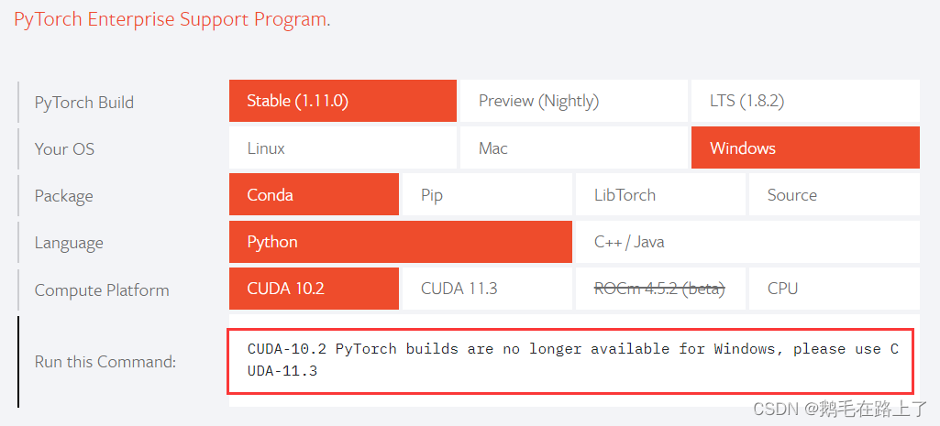Choose CPU as compute platform
This screenshot has height=426, width=940.
click(x=834, y=289)
